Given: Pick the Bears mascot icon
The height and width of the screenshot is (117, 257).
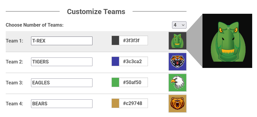Looking at the screenshot, I should pos(177,104).
